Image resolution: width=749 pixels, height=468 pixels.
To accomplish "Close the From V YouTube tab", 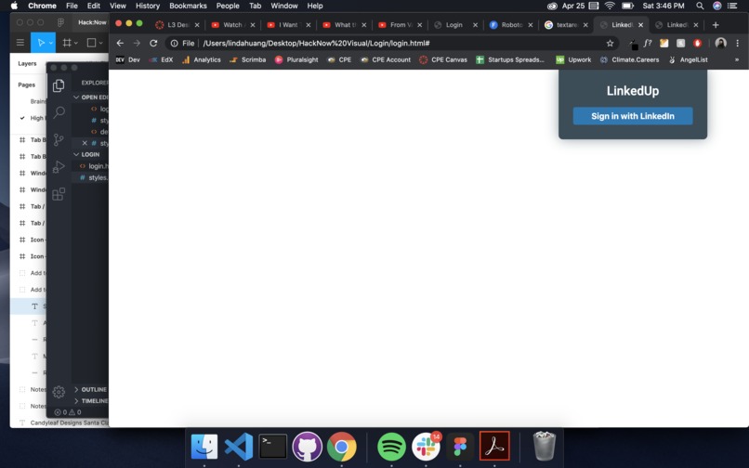I will point(419,25).
